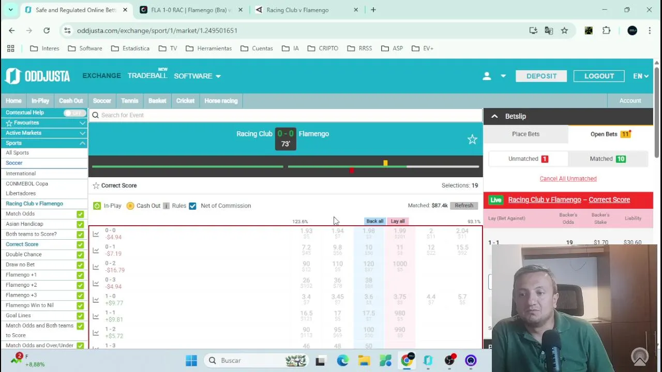The image size is (662, 372).
Task: Toggle Match Odds market checkbox
Action: [80, 214]
